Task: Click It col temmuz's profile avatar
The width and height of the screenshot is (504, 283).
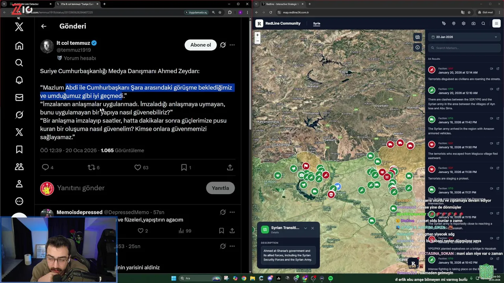Action: [47, 46]
